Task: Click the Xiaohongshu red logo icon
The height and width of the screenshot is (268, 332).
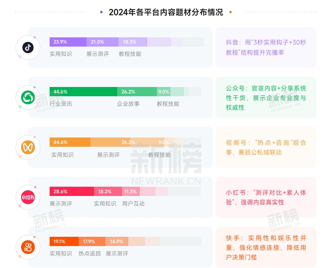Action: tap(28, 197)
